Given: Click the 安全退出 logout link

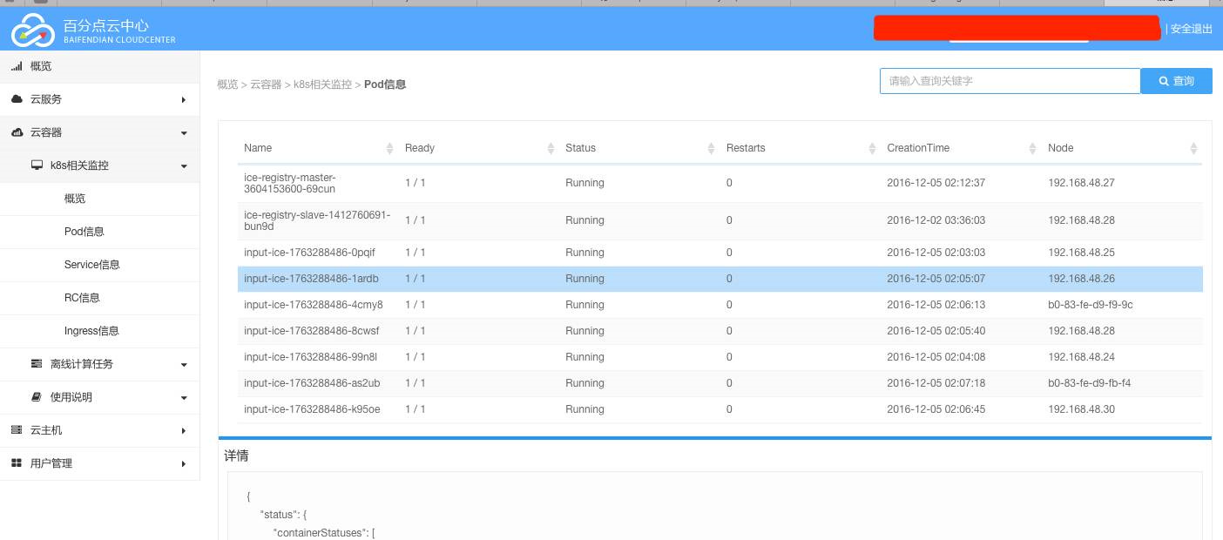Looking at the screenshot, I should point(1191,29).
